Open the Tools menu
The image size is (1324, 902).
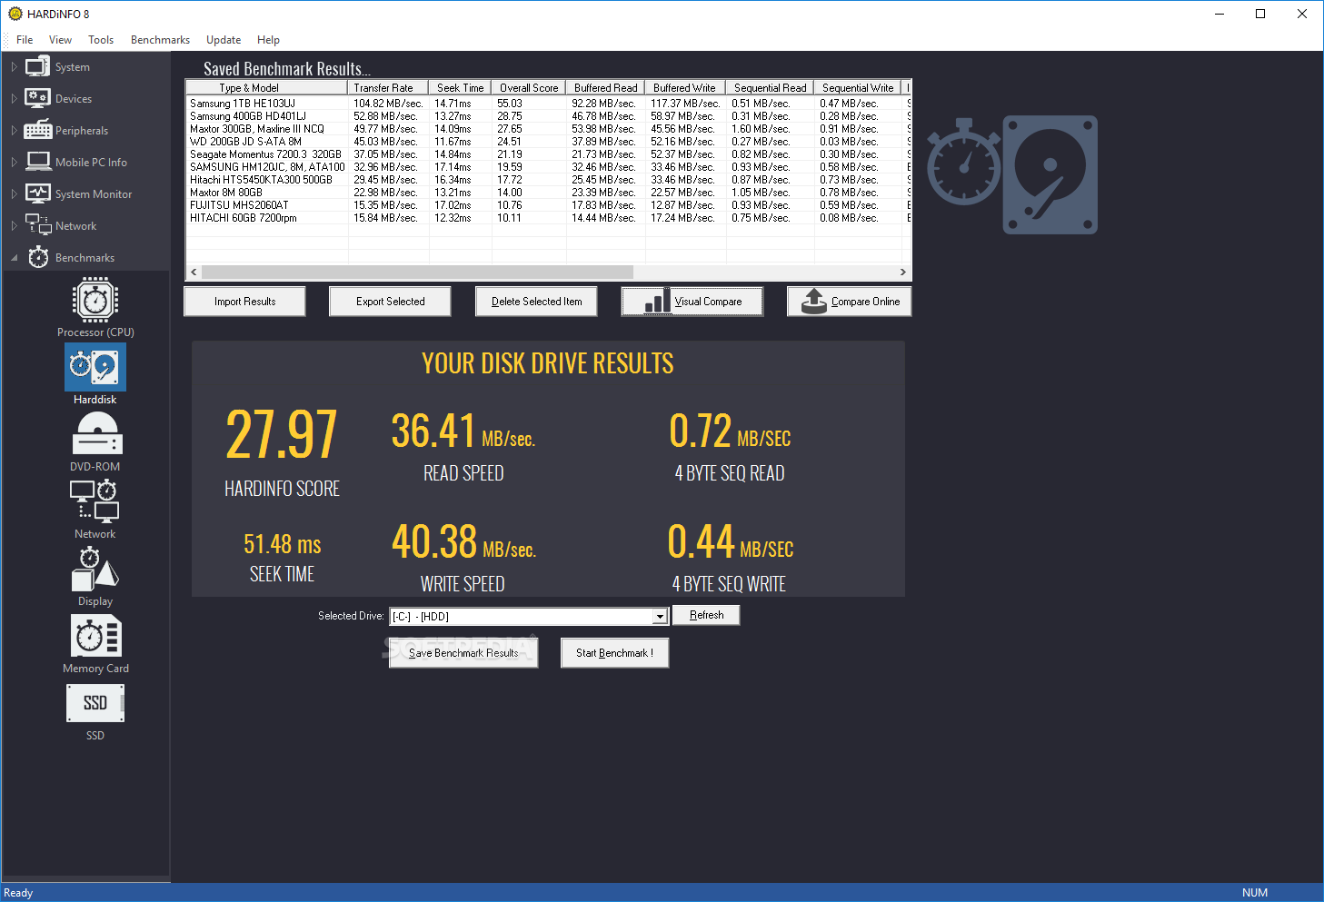pyautogui.click(x=101, y=40)
